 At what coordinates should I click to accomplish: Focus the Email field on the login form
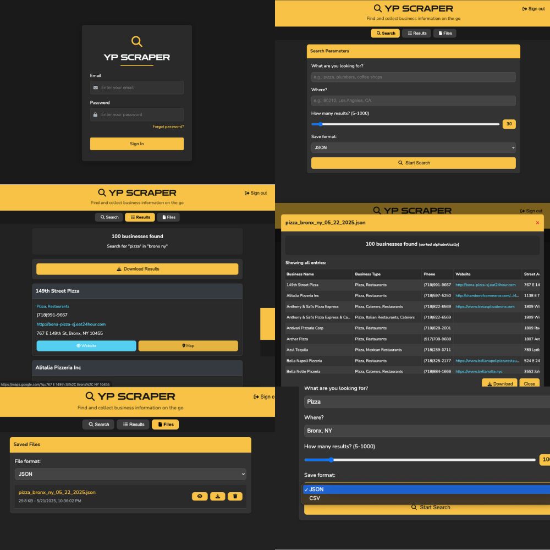click(x=137, y=87)
